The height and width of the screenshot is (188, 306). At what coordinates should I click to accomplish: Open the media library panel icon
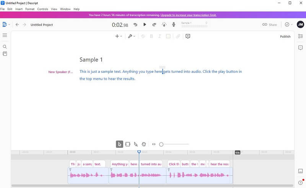(5, 54)
